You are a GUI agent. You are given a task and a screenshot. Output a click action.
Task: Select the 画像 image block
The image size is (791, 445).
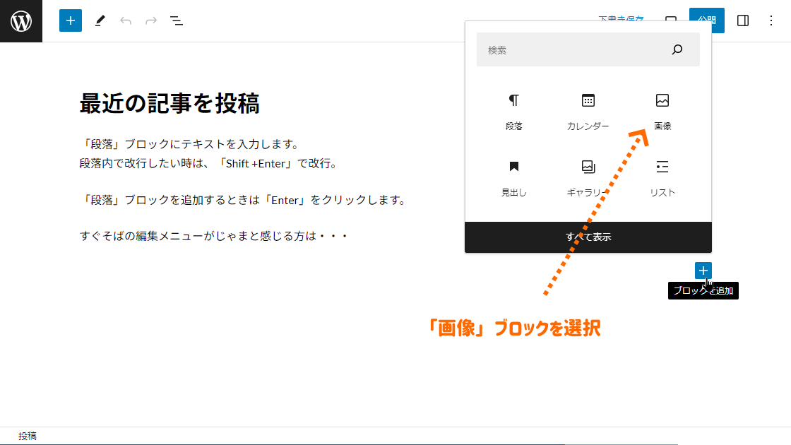662,112
